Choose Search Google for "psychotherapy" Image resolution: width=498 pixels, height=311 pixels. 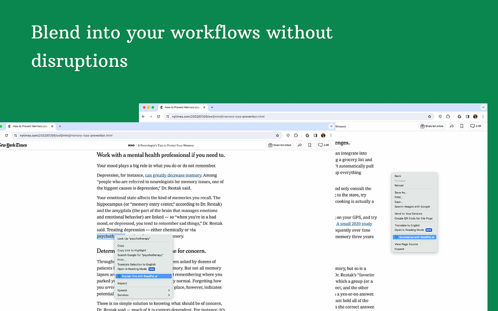[x=143, y=255]
